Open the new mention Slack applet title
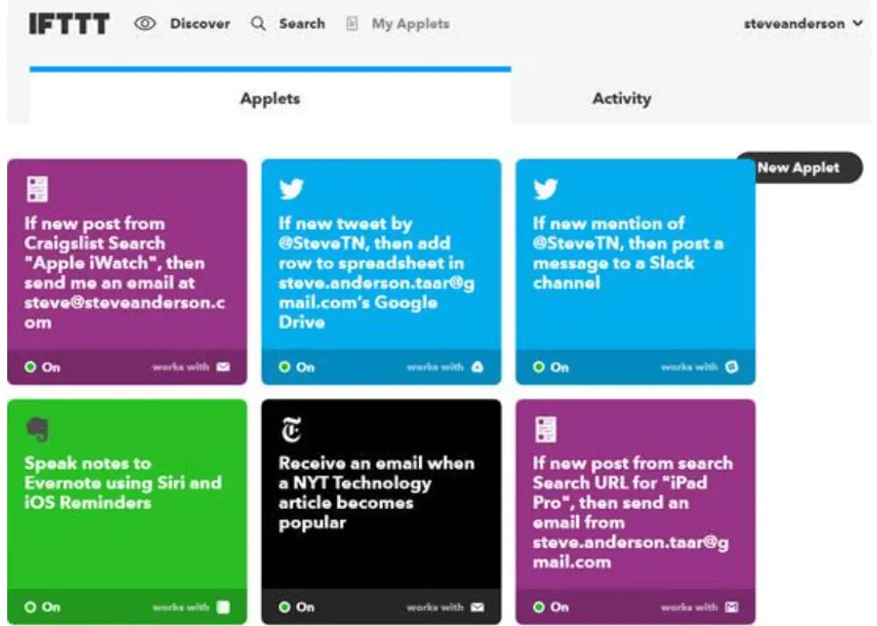 pyautogui.click(x=628, y=253)
